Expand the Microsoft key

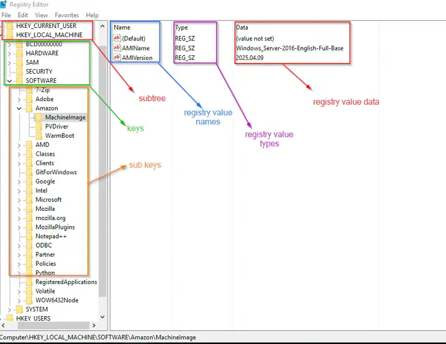[x=19, y=200]
